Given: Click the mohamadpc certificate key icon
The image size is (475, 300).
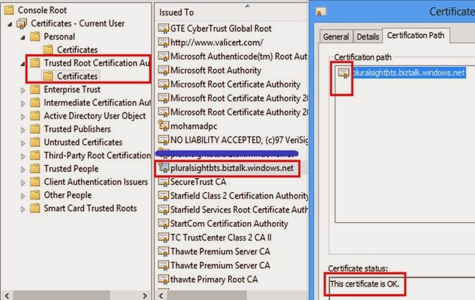Looking at the screenshot, I should 163,126.
